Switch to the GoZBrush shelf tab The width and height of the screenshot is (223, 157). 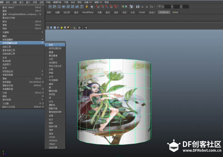point(164,12)
